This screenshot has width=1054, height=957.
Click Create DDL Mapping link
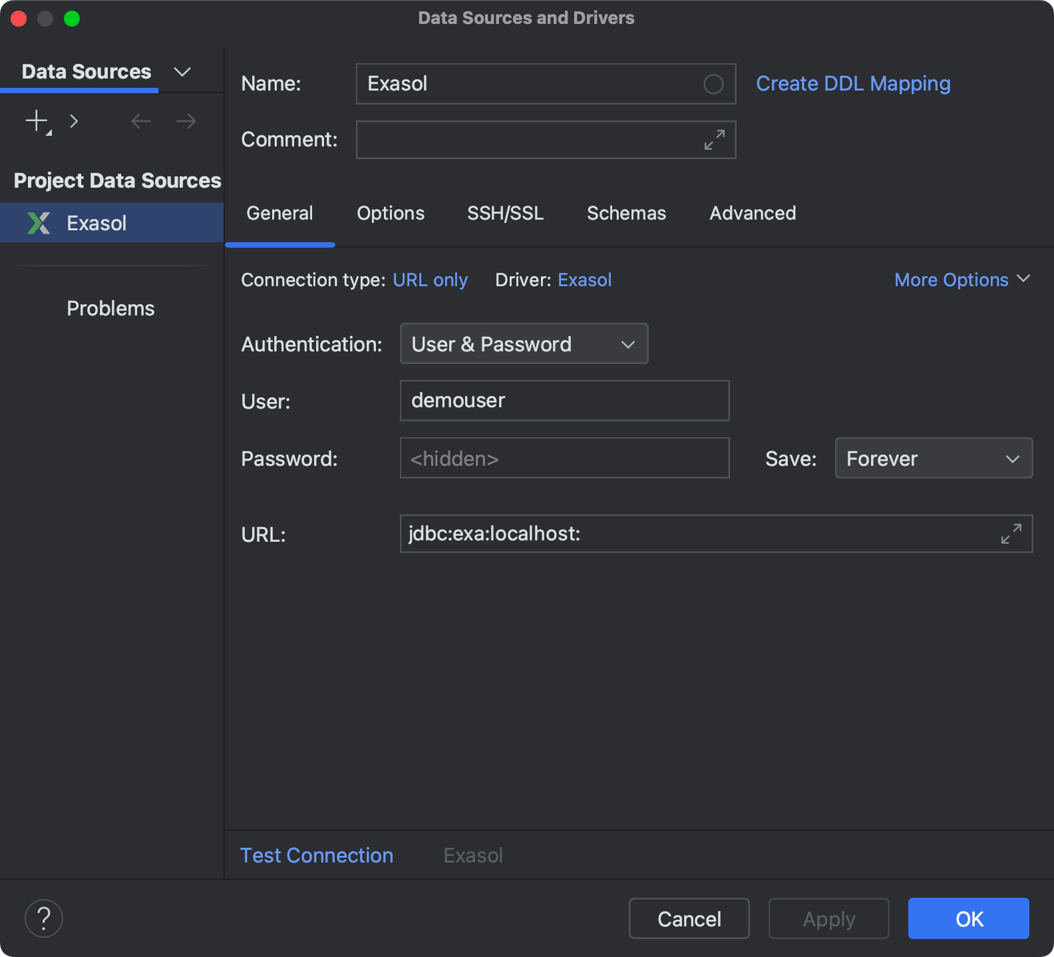point(853,84)
